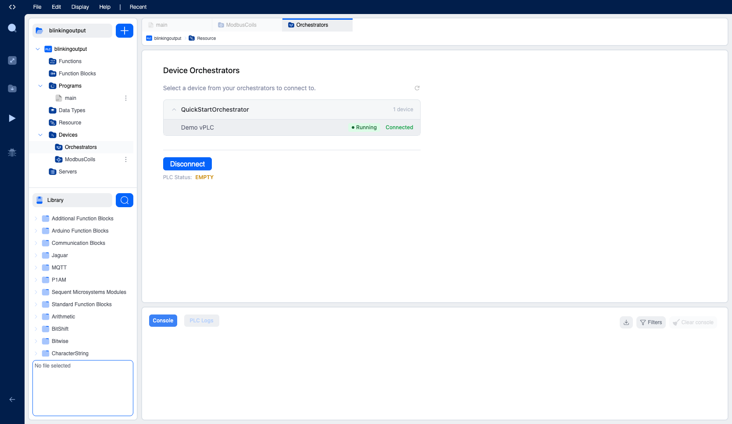The width and height of the screenshot is (732, 424).
Task: Click the expand arrows sidebar icon
Action: pos(12,60)
